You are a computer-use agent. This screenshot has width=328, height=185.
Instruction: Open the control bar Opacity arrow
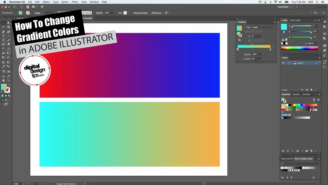click(x=115, y=13)
